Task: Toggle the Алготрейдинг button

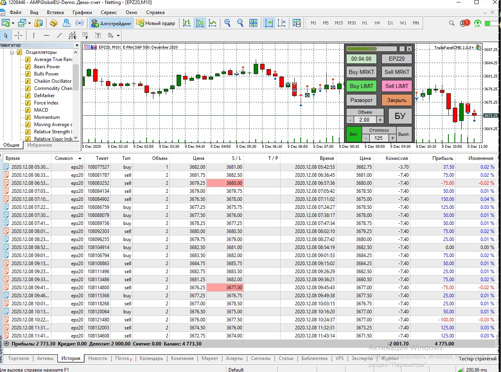Action: pos(112,23)
